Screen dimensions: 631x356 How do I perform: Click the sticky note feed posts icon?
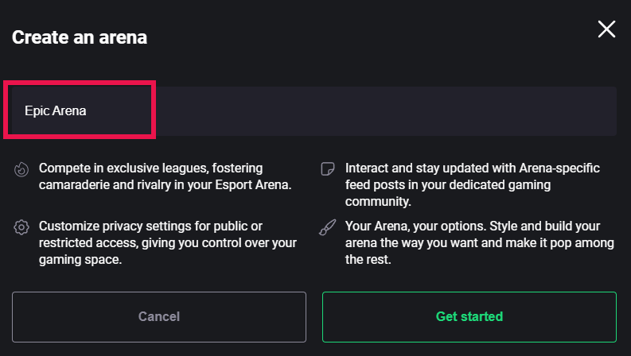[x=326, y=168]
